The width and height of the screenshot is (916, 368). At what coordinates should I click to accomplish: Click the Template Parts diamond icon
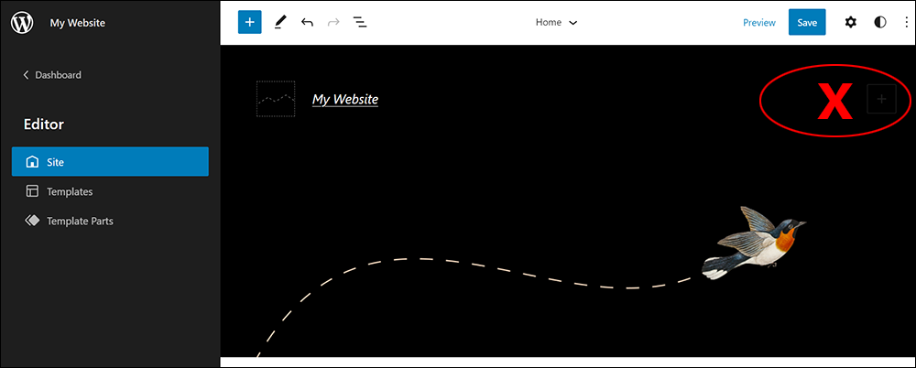click(32, 221)
